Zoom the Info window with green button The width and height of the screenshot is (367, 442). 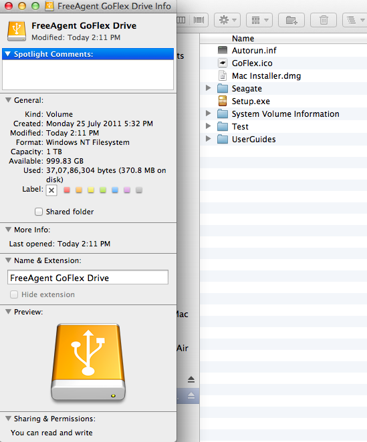pos(35,6)
